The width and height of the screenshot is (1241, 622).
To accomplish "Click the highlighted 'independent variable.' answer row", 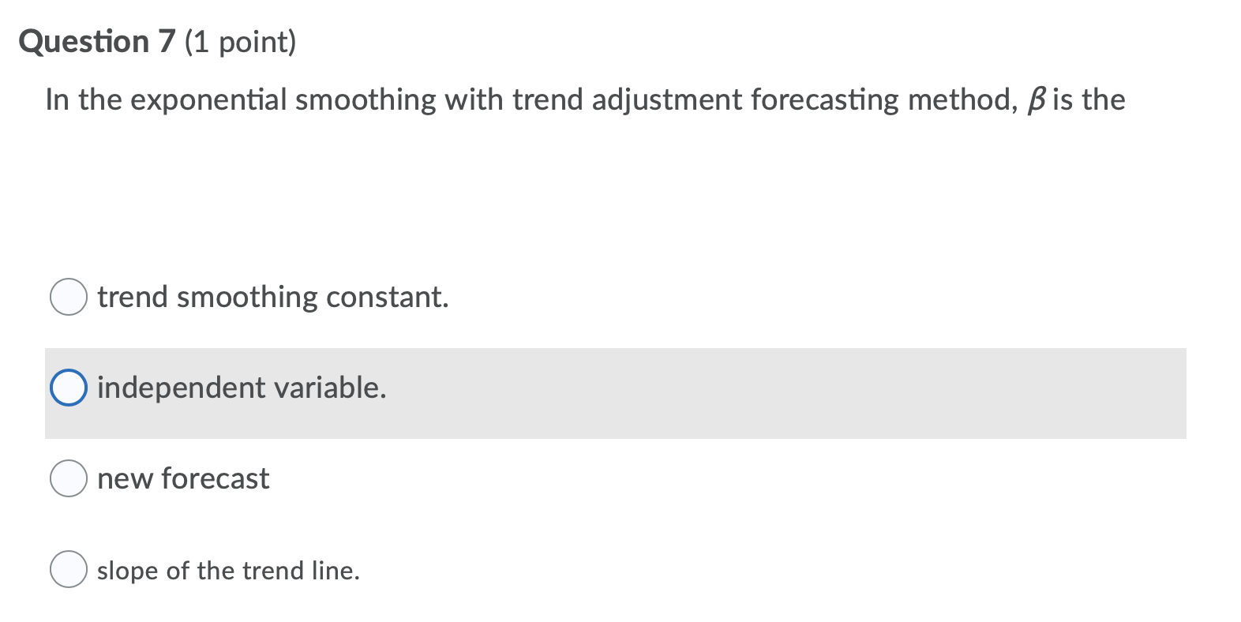I will tap(616, 392).
